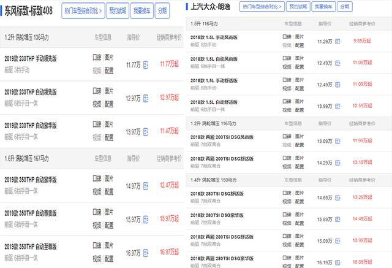Open 视频 link for 230THP 自动领先版
This screenshot has width=392, height=268.
click(97, 104)
